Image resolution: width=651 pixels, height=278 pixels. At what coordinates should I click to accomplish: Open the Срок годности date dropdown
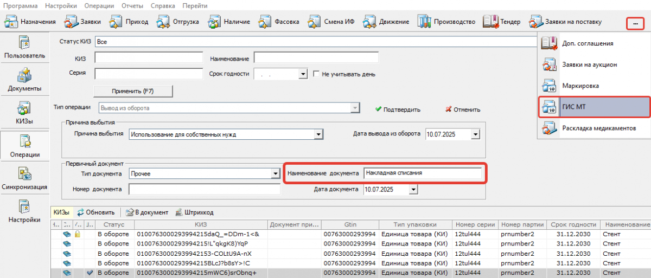(303, 74)
